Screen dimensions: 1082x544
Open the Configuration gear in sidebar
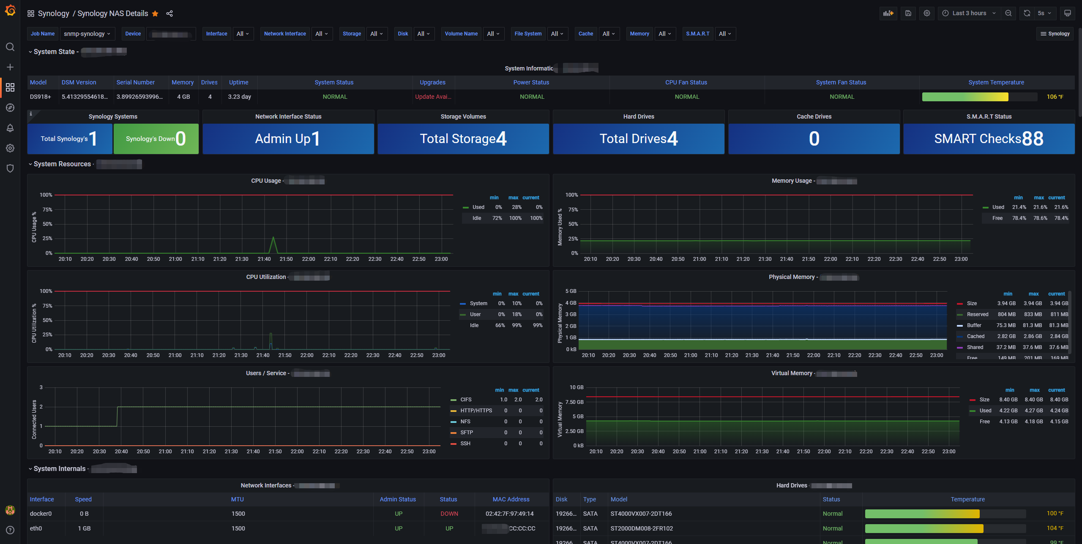(10, 148)
